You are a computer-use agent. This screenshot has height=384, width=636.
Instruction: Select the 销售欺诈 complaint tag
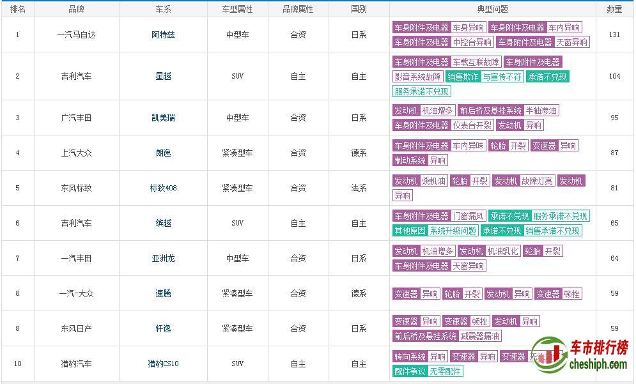[x=463, y=77]
